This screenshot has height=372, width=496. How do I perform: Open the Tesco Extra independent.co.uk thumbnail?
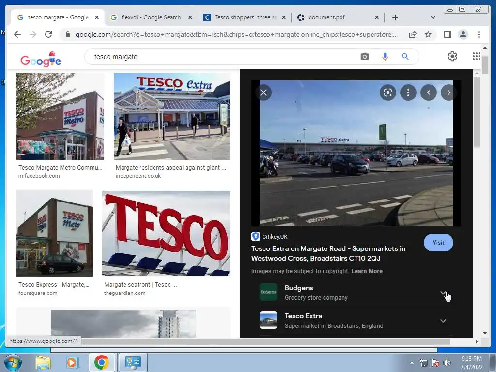coord(172,116)
